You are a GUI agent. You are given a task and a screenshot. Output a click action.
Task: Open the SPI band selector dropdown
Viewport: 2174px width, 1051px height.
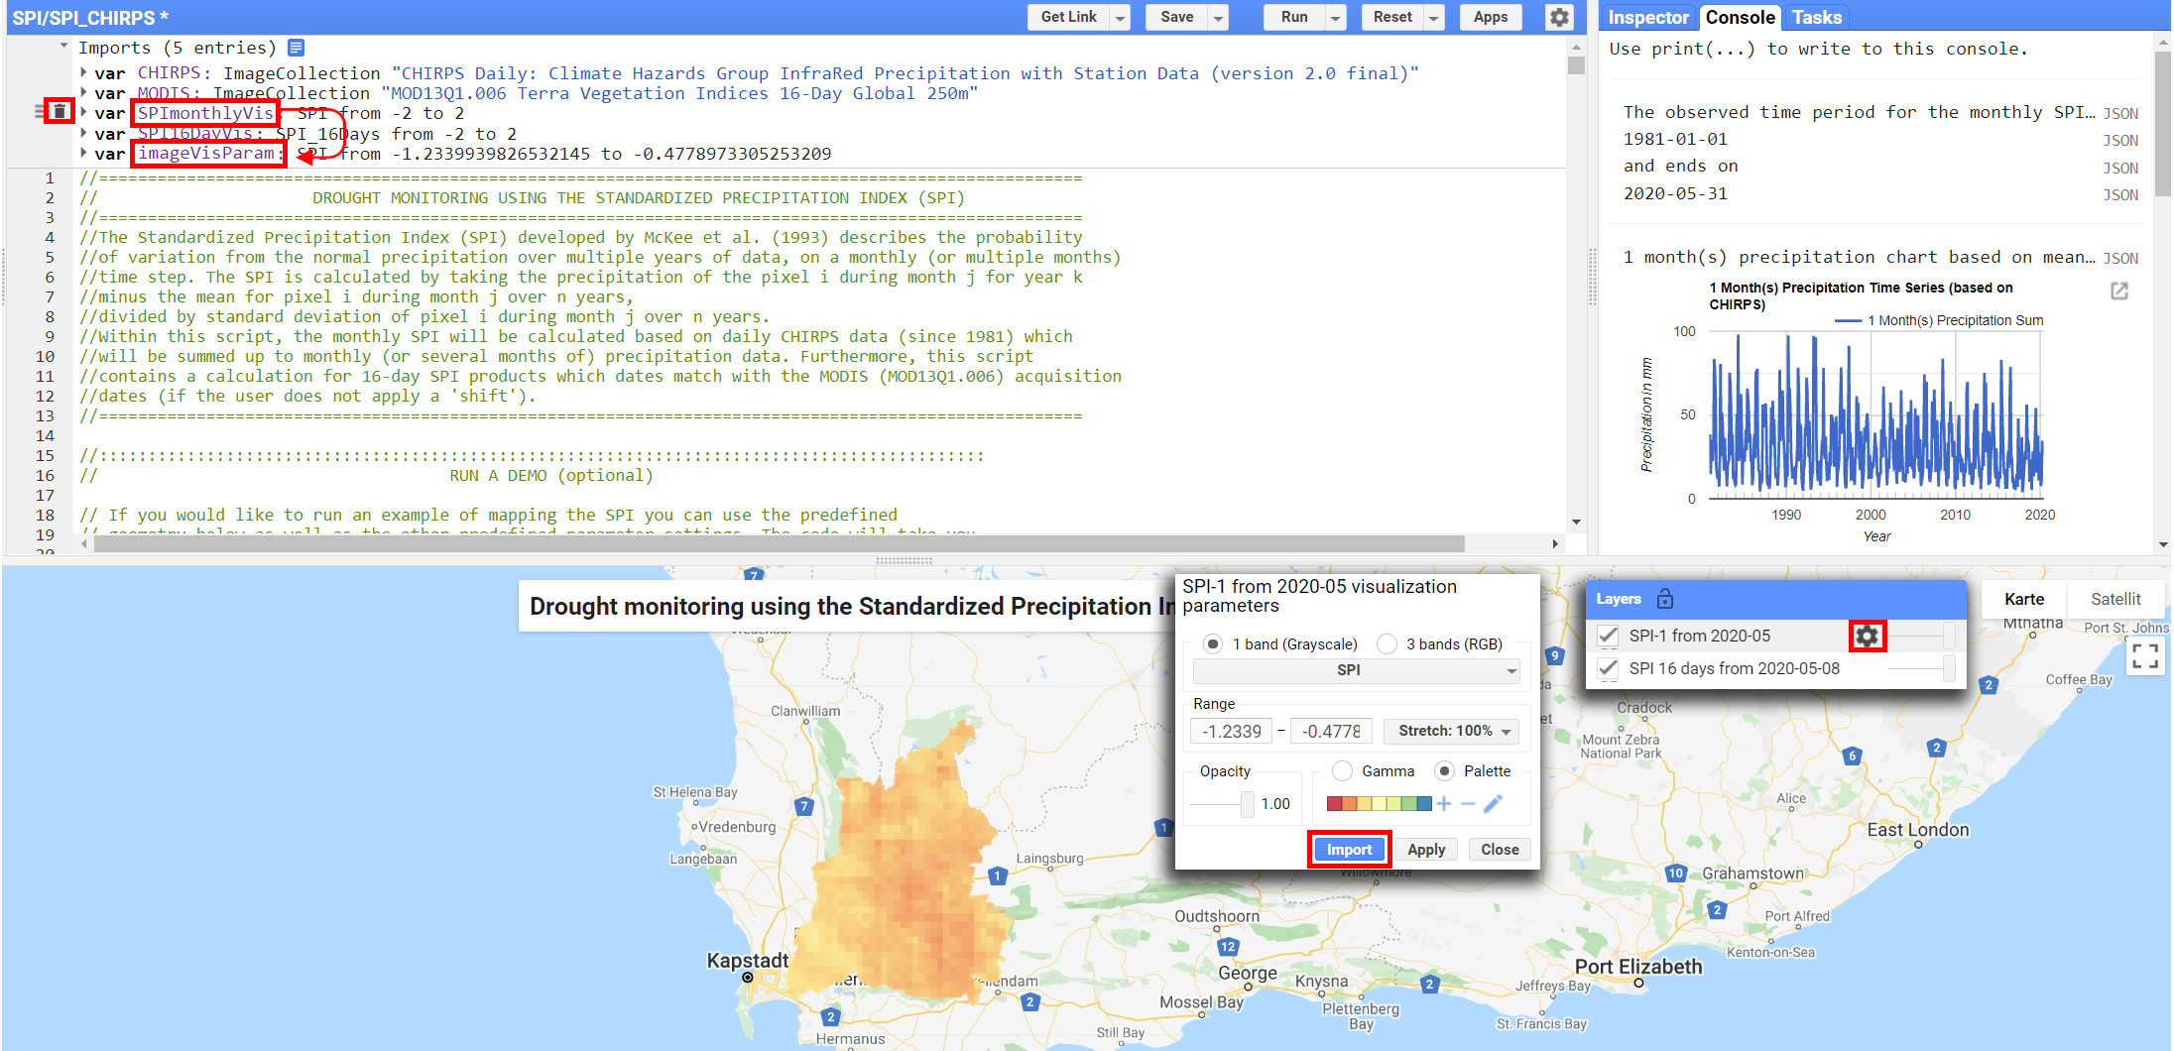tap(1356, 671)
